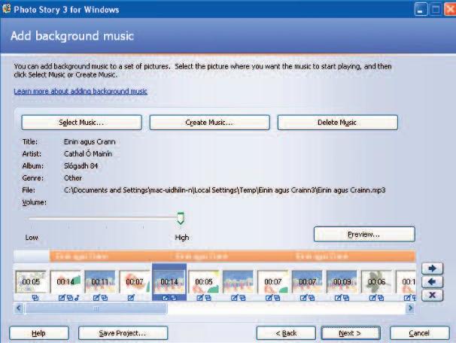Click the edit icon under the 00:09 thumbnail
This screenshot has width=456, height=343.
click(338, 298)
